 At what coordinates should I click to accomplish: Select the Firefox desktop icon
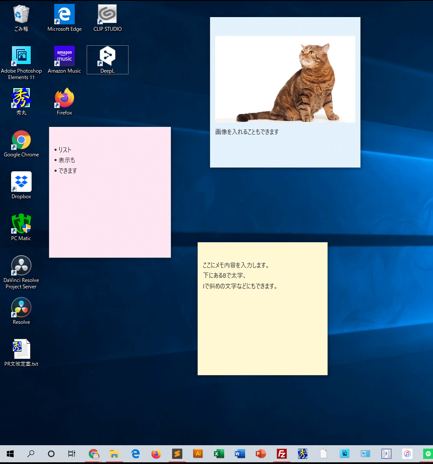click(x=64, y=98)
